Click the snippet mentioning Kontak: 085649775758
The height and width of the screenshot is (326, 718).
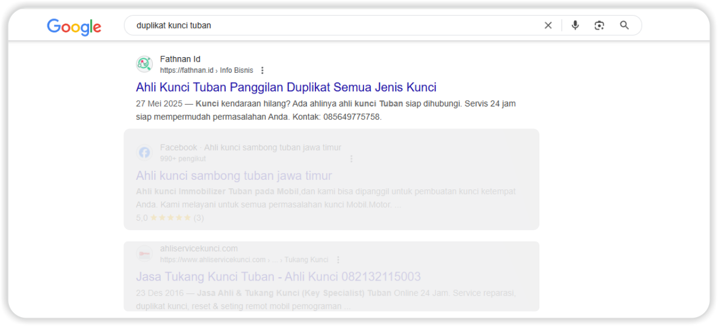point(326,110)
